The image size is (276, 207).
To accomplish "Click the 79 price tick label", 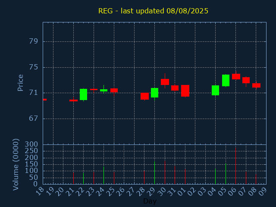I will tap(34, 41).
